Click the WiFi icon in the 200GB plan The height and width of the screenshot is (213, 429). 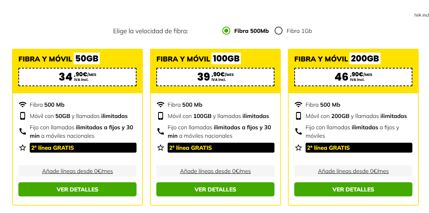click(x=298, y=105)
